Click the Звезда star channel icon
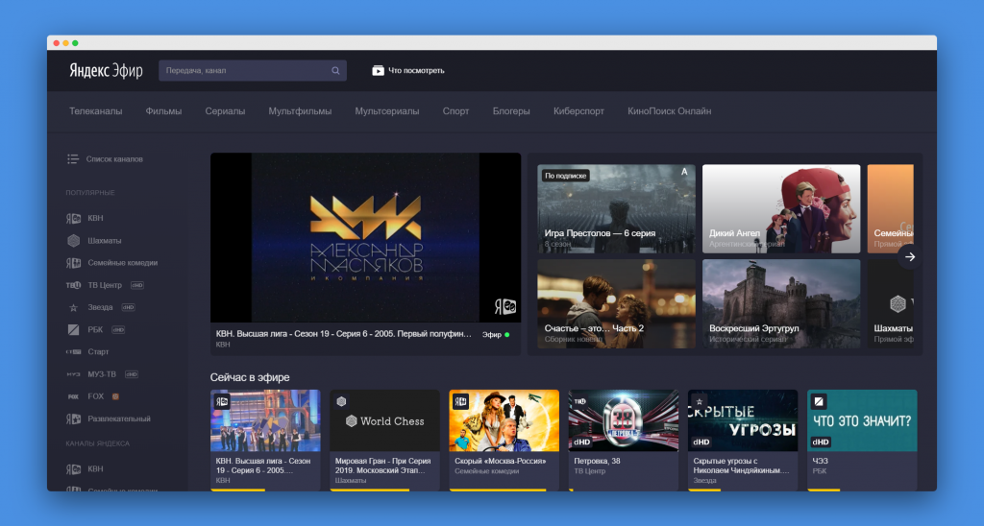Image resolution: width=984 pixels, height=526 pixels. pyautogui.click(x=73, y=307)
